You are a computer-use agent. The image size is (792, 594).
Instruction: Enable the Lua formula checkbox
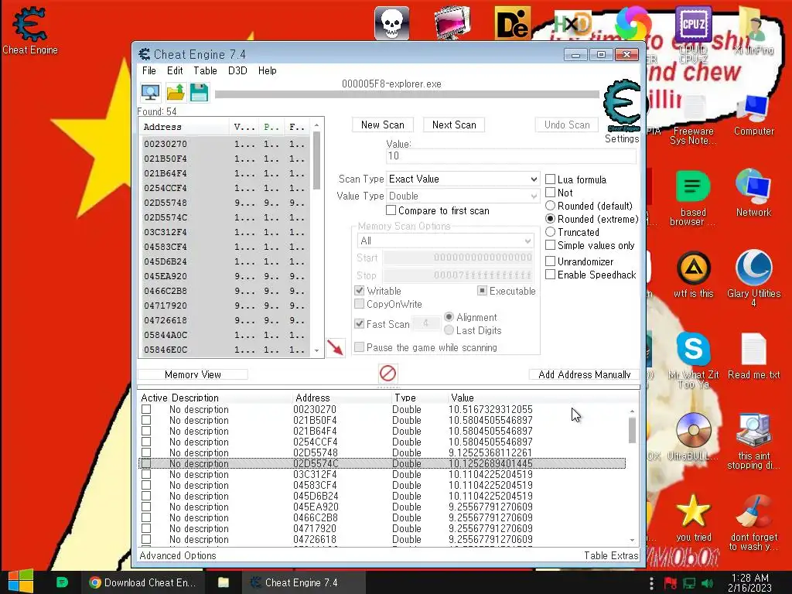click(x=551, y=179)
